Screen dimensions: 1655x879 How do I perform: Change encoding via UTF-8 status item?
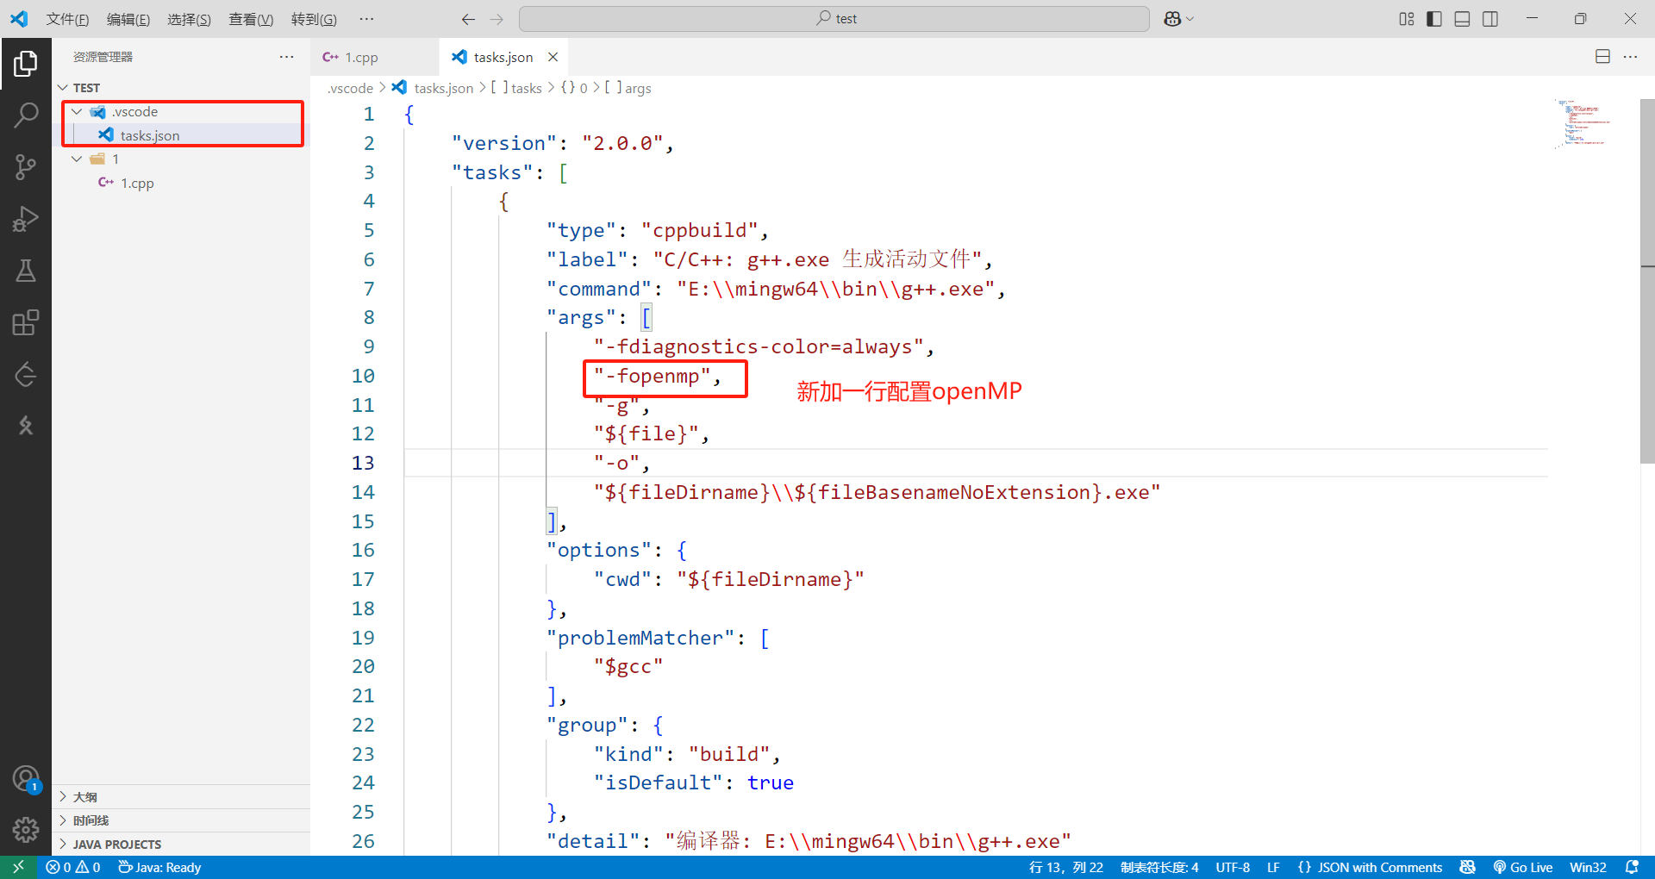(x=1233, y=867)
